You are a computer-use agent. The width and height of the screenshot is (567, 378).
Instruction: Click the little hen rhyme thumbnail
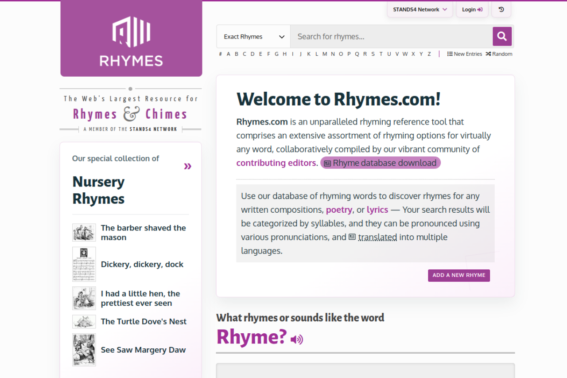(84, 298)
